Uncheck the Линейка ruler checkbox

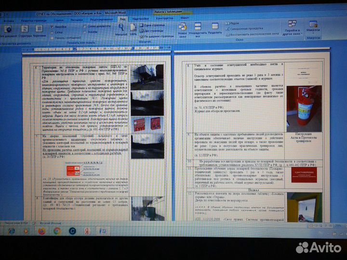(52, 26)
